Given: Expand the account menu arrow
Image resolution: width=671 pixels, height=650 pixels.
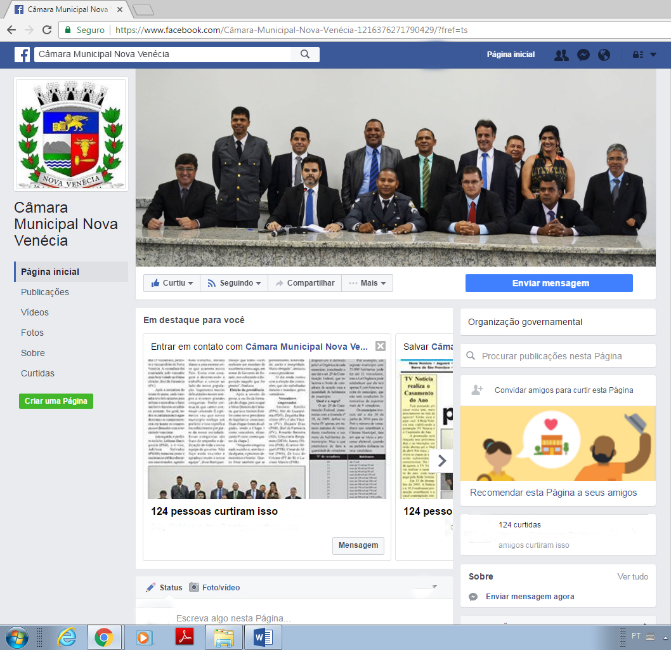Looking at the screenshot, I should [x=653, y=55].
